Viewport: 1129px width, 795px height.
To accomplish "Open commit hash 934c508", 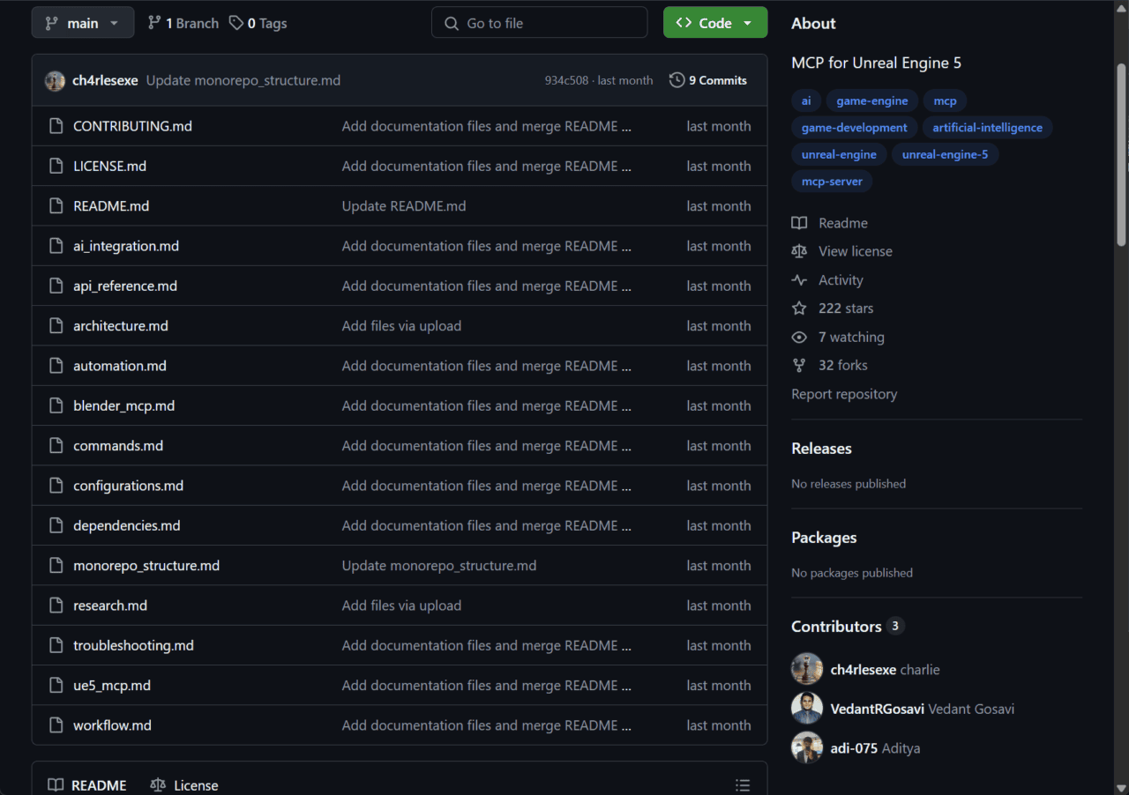I will point(567,80).
